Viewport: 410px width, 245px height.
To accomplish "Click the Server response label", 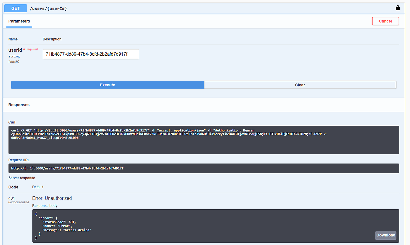I will 22,178.
